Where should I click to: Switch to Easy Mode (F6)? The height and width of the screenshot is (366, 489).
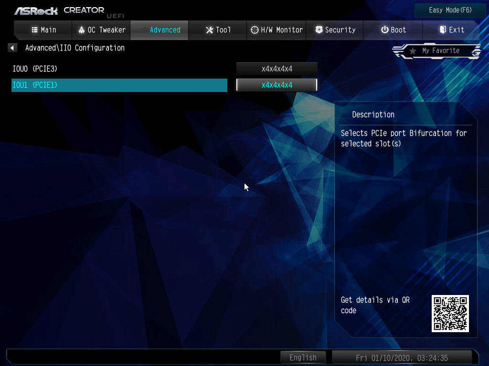point(450,10)
